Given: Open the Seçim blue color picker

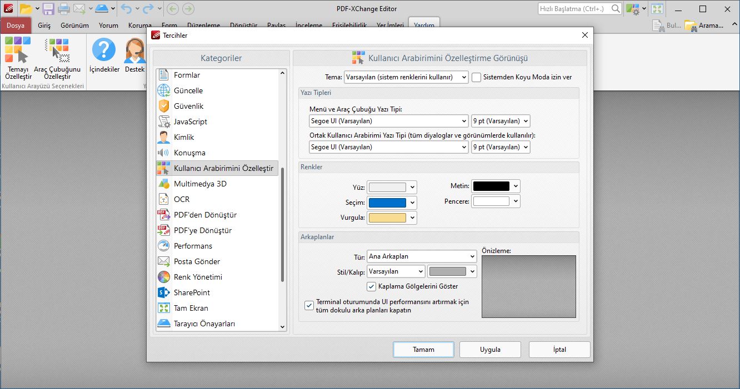Looking at the screenshot, I should [x=392, y=203].
